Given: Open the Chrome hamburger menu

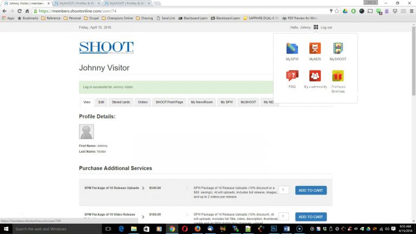Looking at the screenshot, I should (412, 11).
